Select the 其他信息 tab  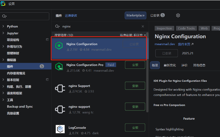[199, 65]
